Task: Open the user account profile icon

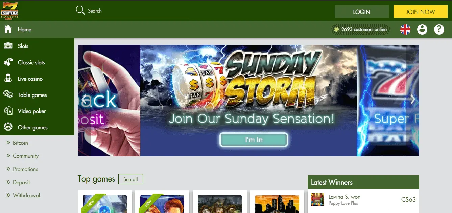Action: click(x=422, y=29)
